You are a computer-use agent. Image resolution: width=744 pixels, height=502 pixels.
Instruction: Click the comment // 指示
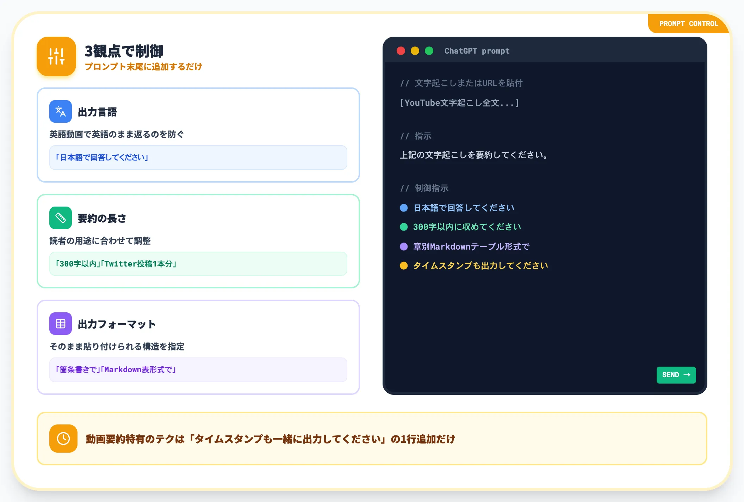tap(416, 136)
